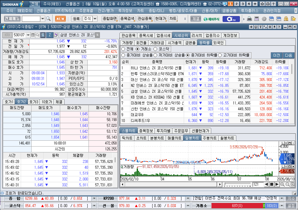Select 종가대비 상승률 radio option
The image size is (298, 210).
click(x=123, y=55)
